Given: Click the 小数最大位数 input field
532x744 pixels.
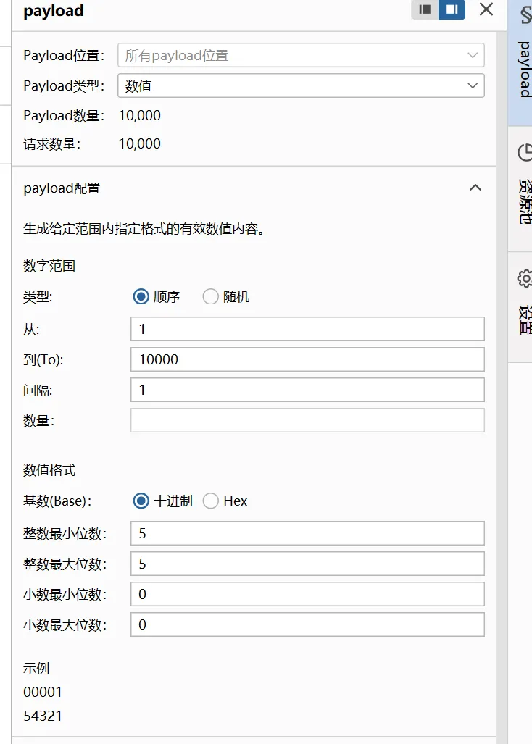Looking at the screenshot, I should (307, 624).
